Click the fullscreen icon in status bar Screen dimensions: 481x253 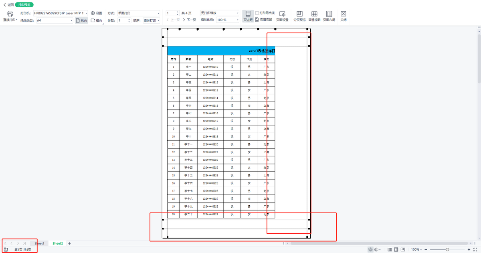(476, 249)
